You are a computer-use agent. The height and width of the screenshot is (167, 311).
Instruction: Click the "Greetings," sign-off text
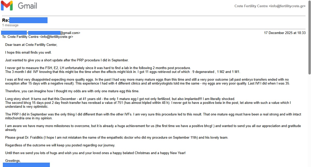[x=13, y=161]
